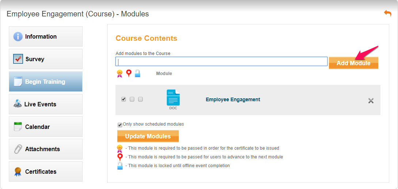This screenshot has height=189, width=398.
Task: Click the Update Modules button
Action: click(x=148, y=136)
